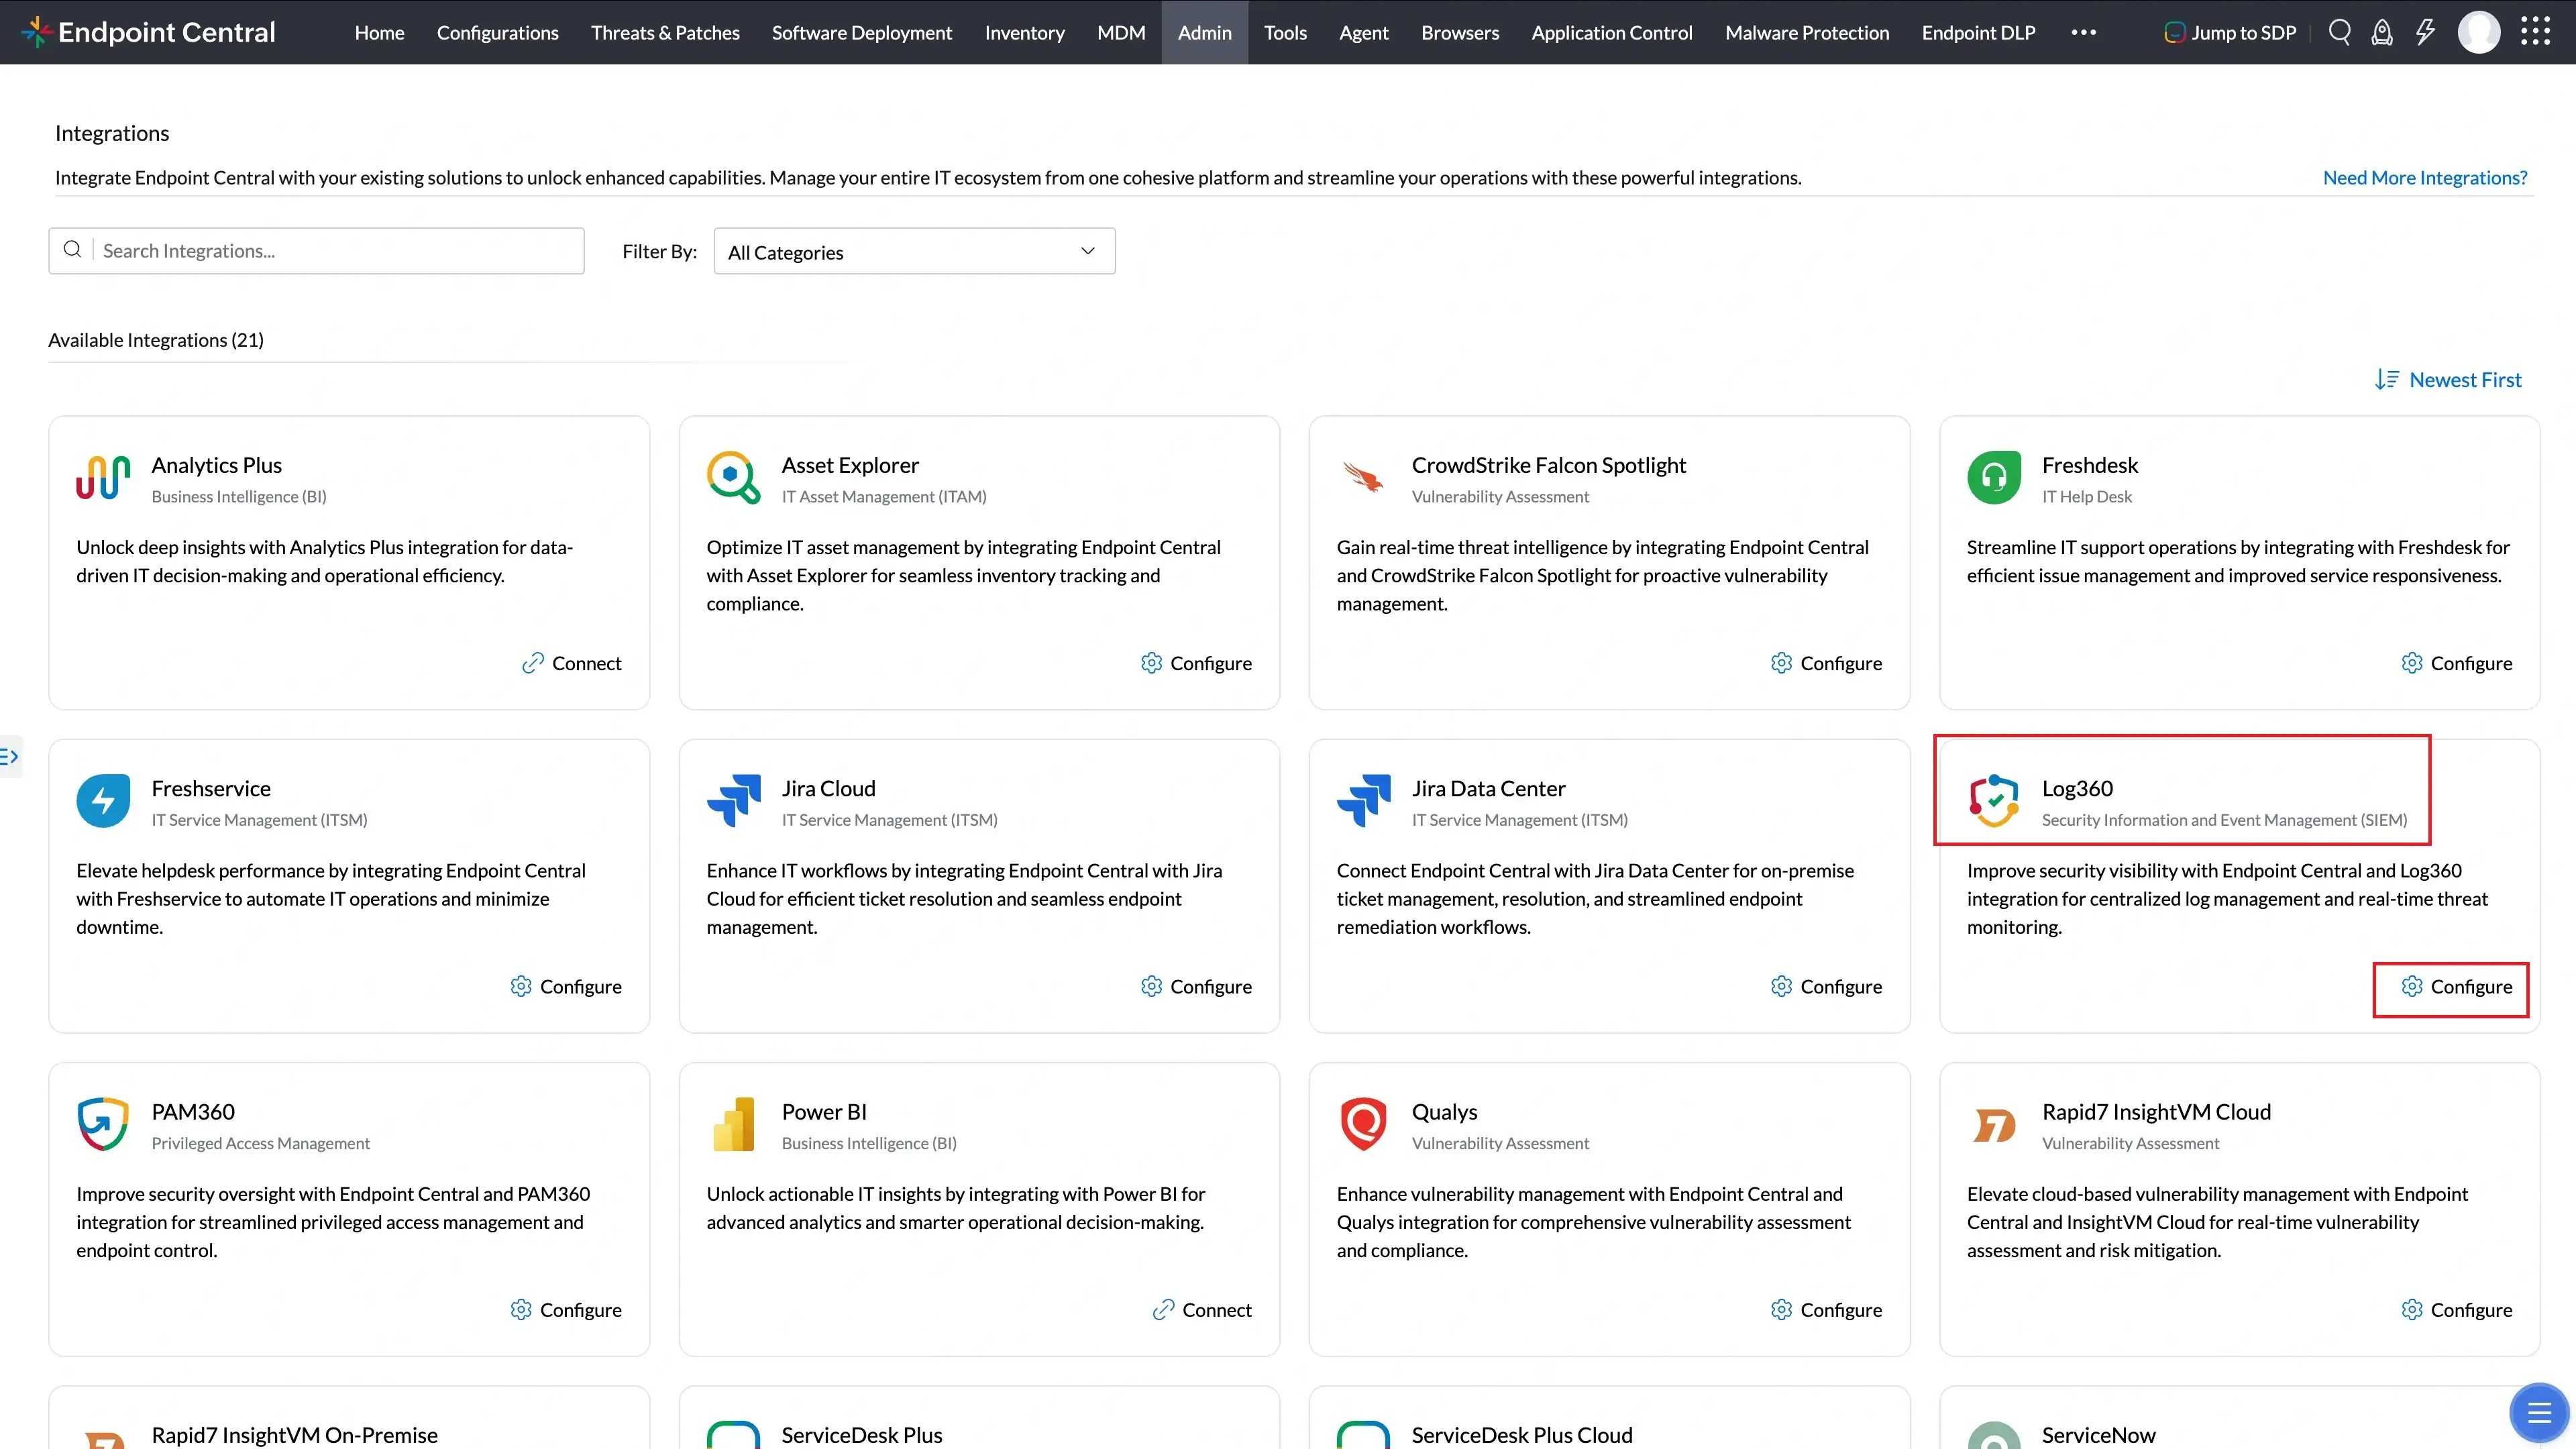Open the MDM tab

[x=1121, y=32]
